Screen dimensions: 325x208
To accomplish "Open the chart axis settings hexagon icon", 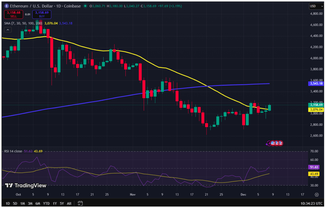I will coord(317,195).
